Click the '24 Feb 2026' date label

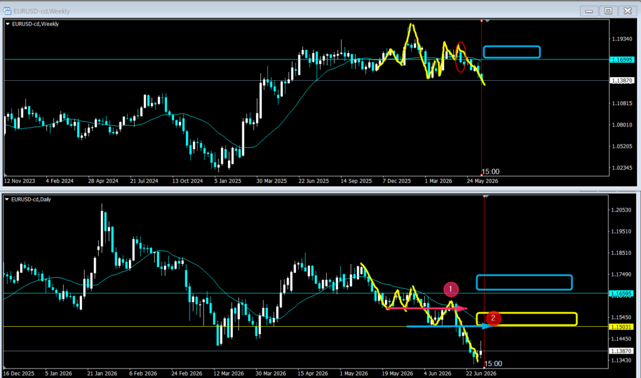coord(187,373)
